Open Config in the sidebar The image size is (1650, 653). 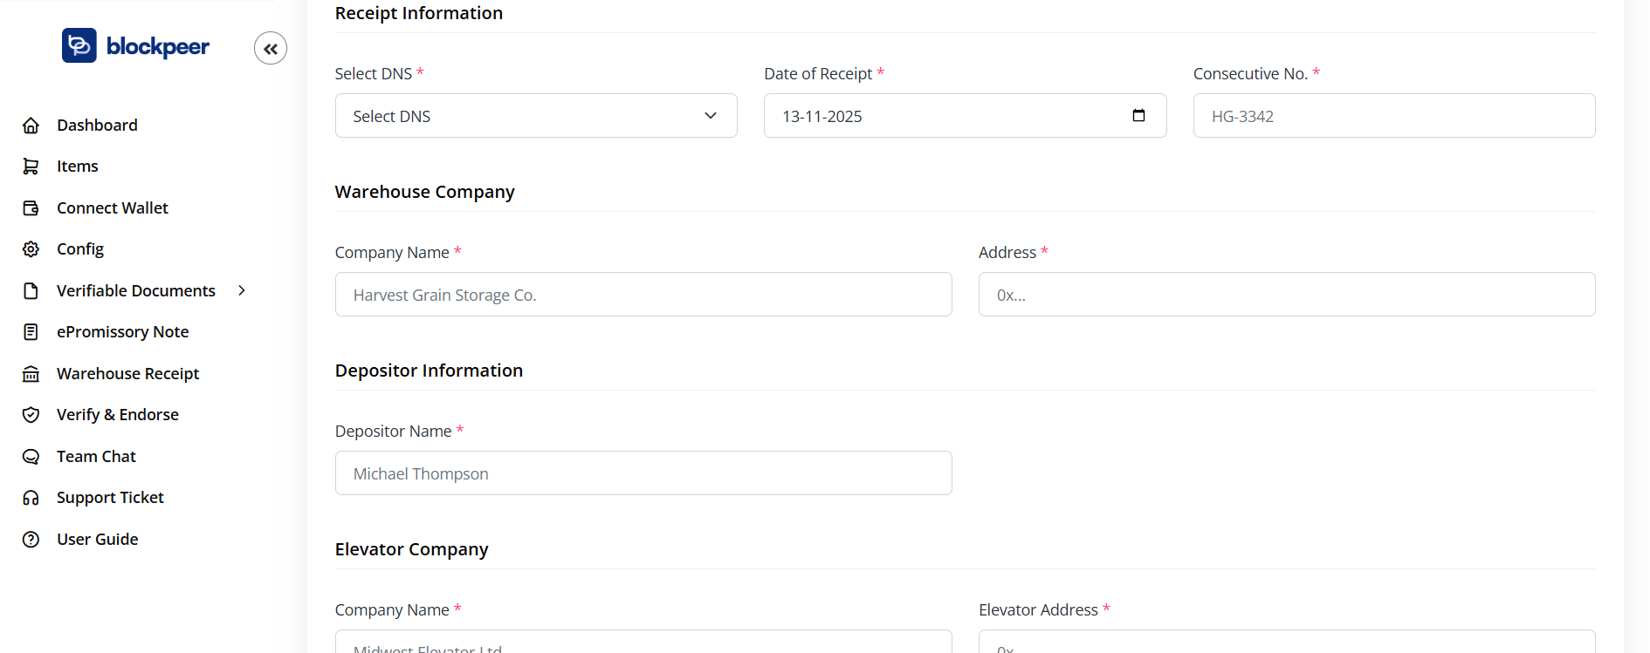[x=80, y=248]
